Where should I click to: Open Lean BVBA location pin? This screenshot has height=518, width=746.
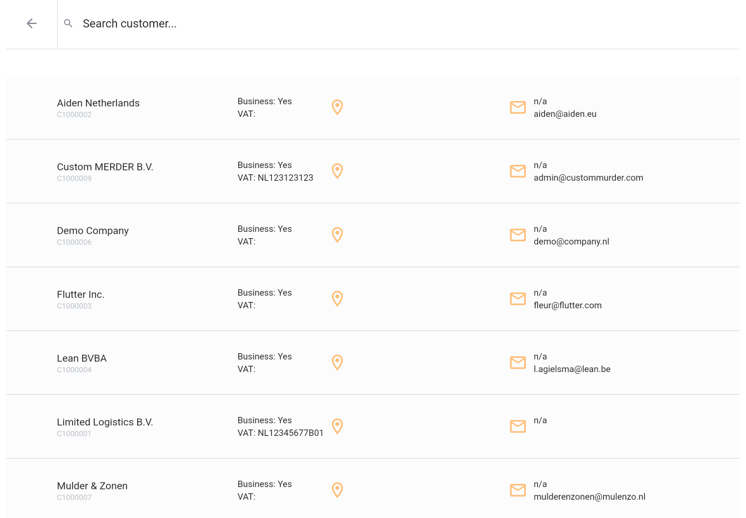[338, 363]
